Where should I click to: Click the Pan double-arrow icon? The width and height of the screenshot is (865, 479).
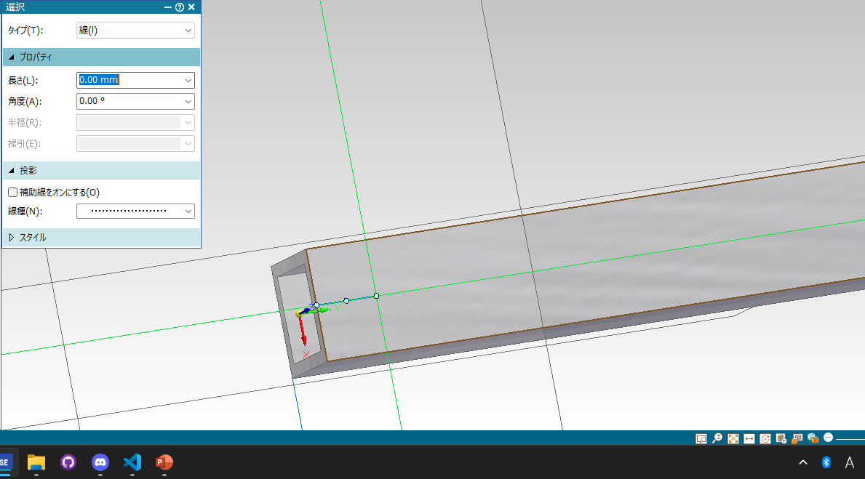749,438
